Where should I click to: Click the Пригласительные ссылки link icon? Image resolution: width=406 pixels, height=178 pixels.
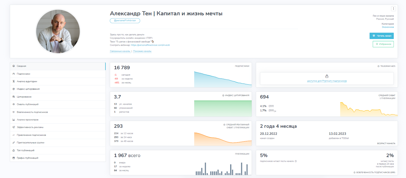point(14,143)
